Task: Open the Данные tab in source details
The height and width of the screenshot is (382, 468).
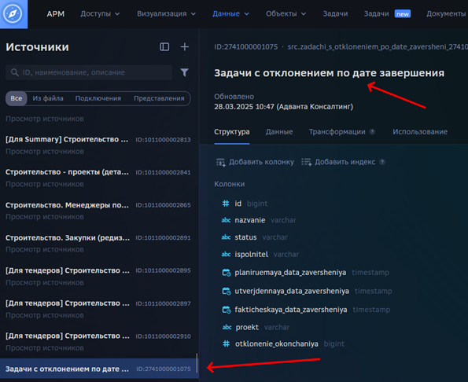Action: click(279, 132)
